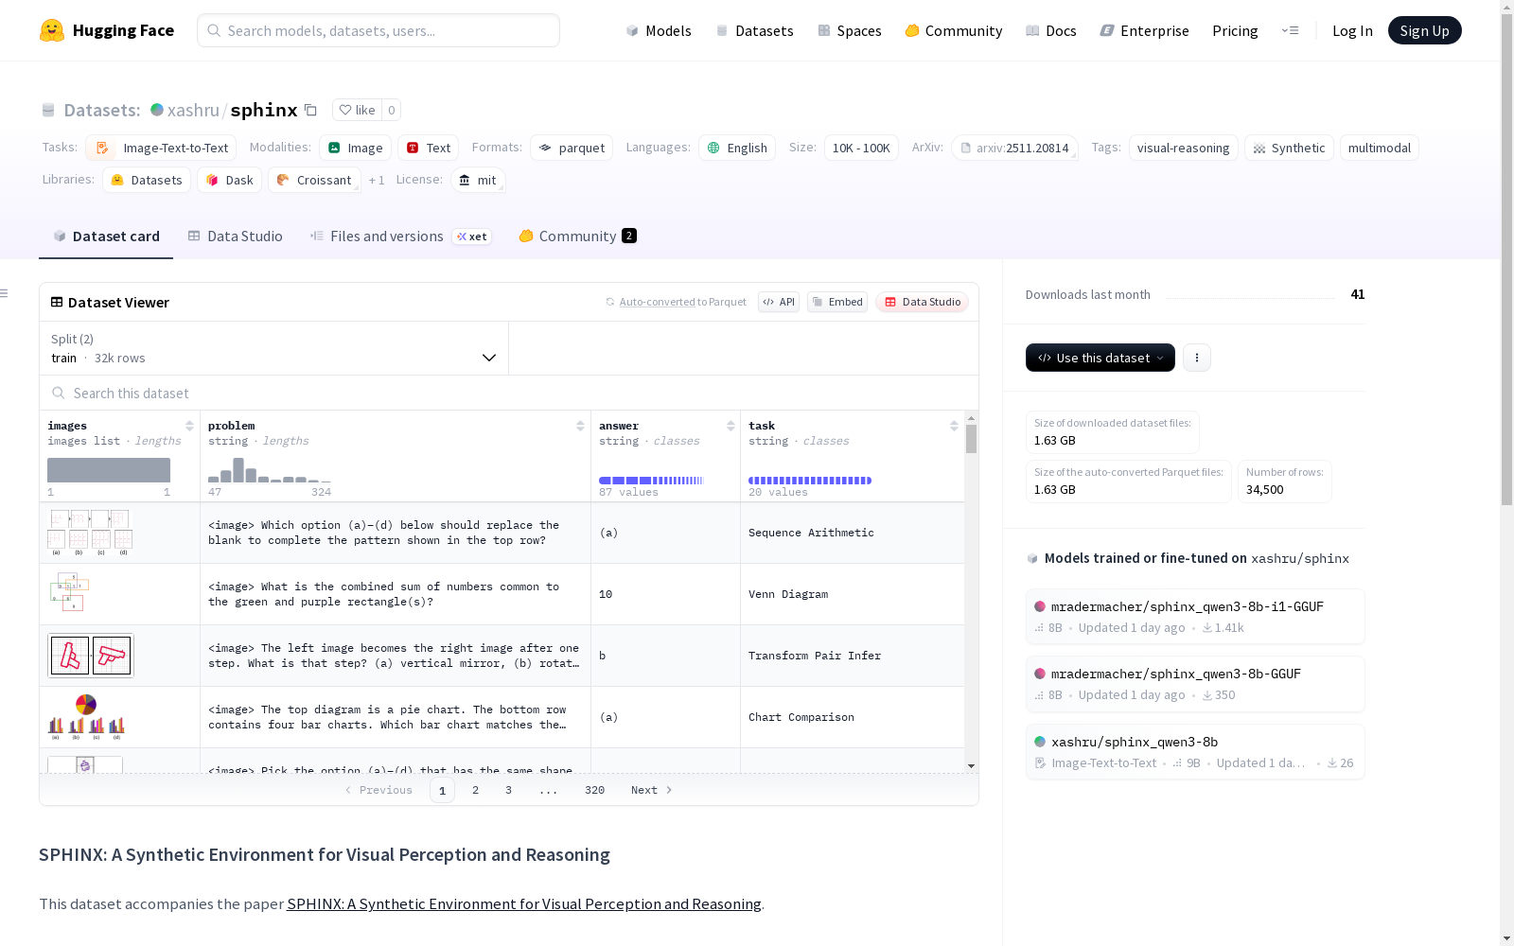Open the arxiv:2511.20814 tag
The height and width of the screenshot is (946, 1514).
[x=1014, y=148]
